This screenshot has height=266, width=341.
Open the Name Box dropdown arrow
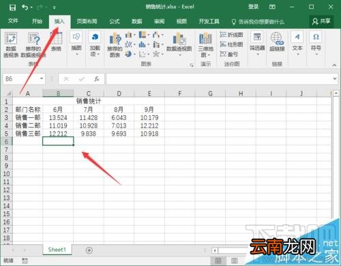42,78
